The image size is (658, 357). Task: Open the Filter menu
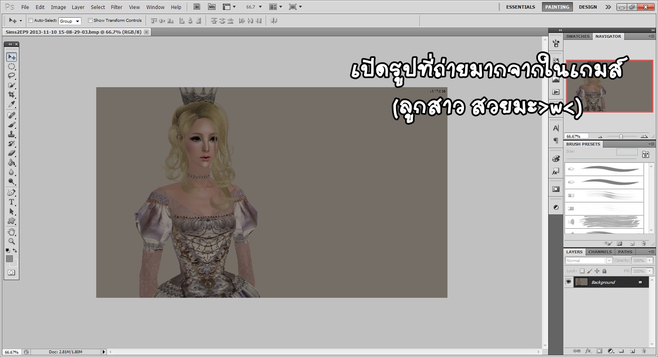coord(117,7)
